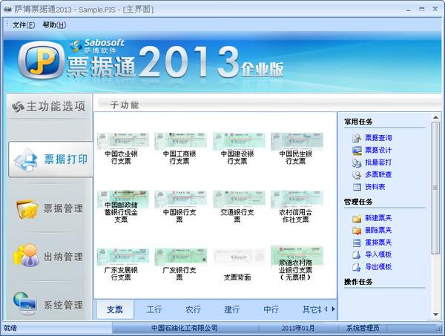Switch to the 建行 tab
The width and height of the screenshot is (445, 336).
[x=232, y=309]
